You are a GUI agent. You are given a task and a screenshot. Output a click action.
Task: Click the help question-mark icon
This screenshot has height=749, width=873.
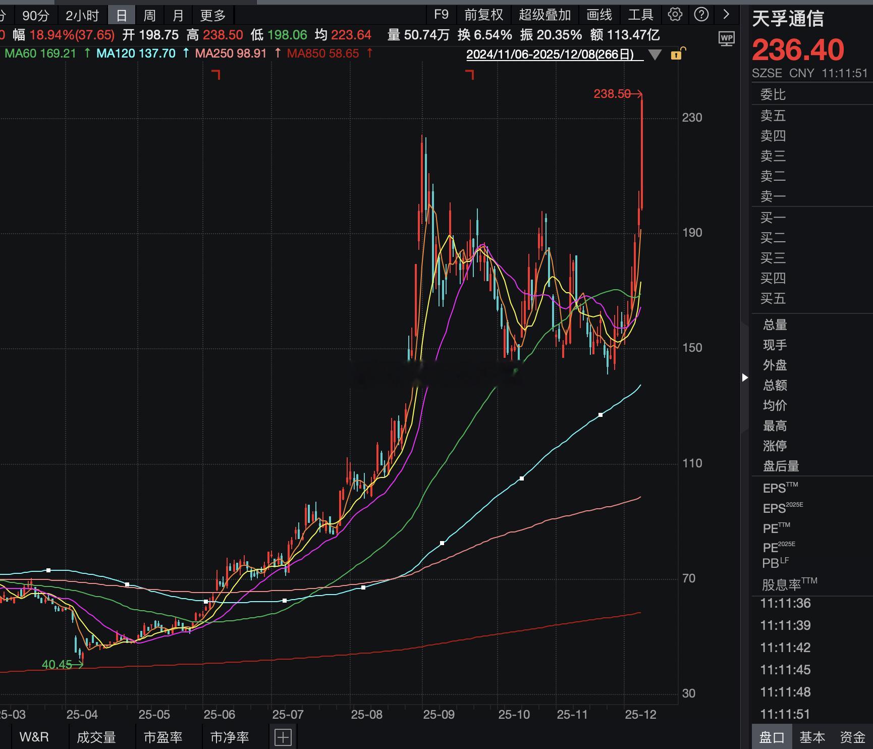(x=702, y=14)
